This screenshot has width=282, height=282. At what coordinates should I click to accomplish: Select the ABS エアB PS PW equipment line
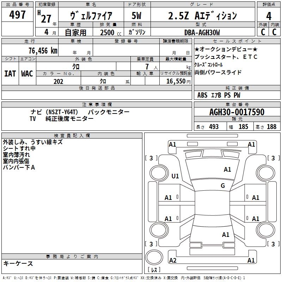click(x=219, y=95)
